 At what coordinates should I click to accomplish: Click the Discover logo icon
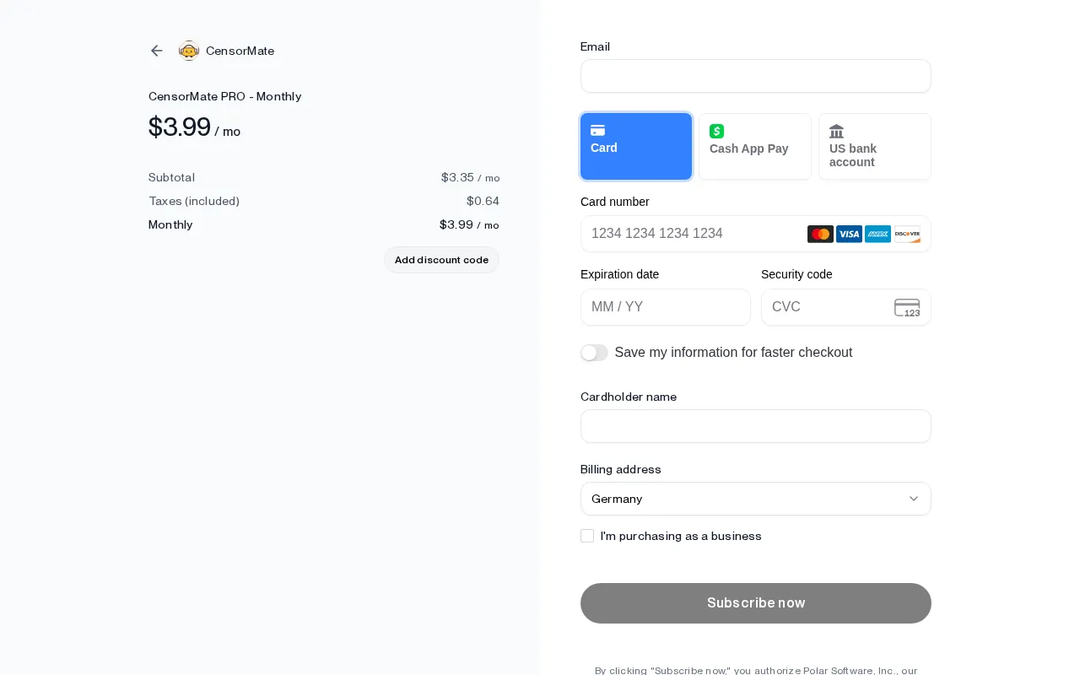(907, 234)
